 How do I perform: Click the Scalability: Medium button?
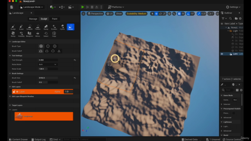coord(136,14)
